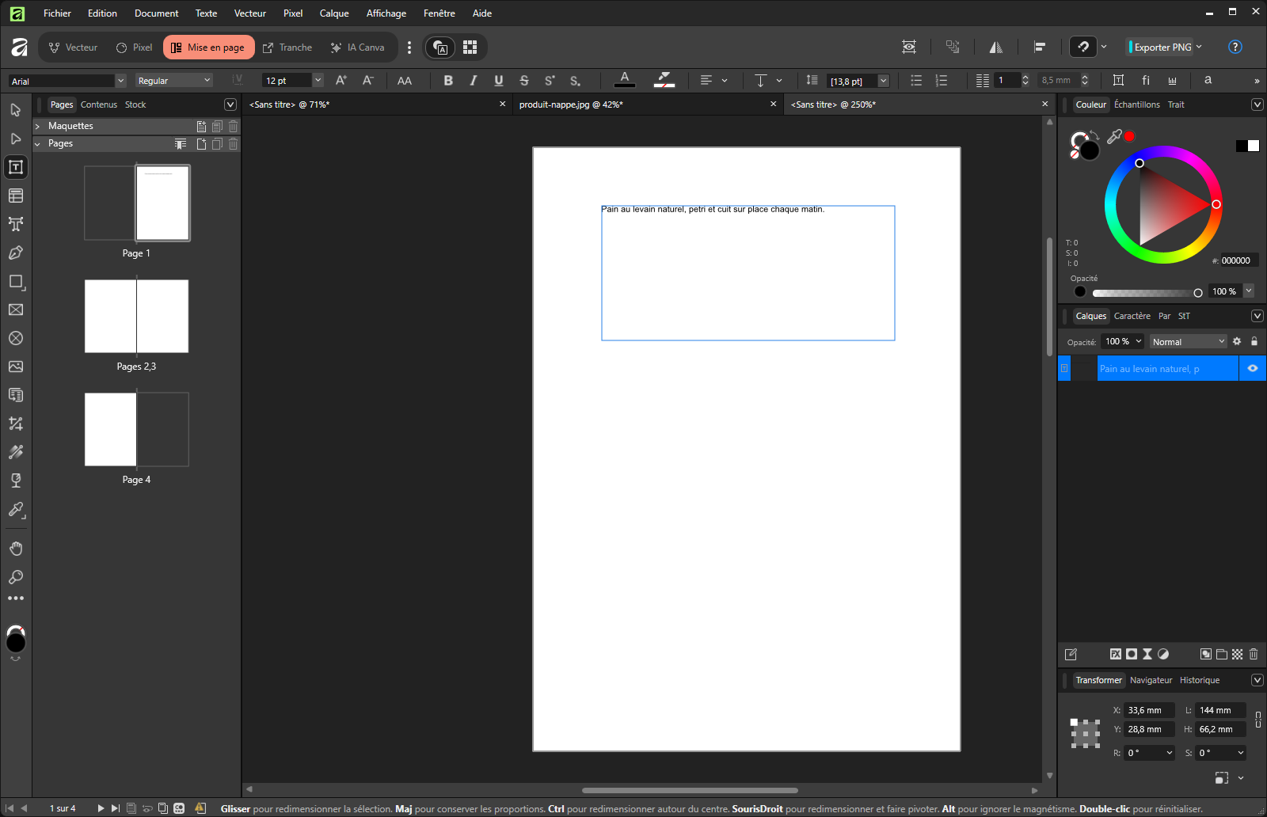
Task: Open the produit-nappe.jpg document tab
Action: 571,104
